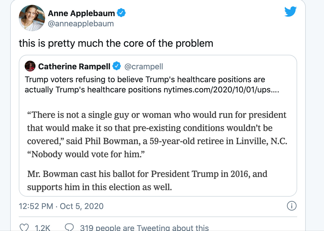Open '319 people are Tweeting about this'
324x231 pixels.
(x=144, y=228)
